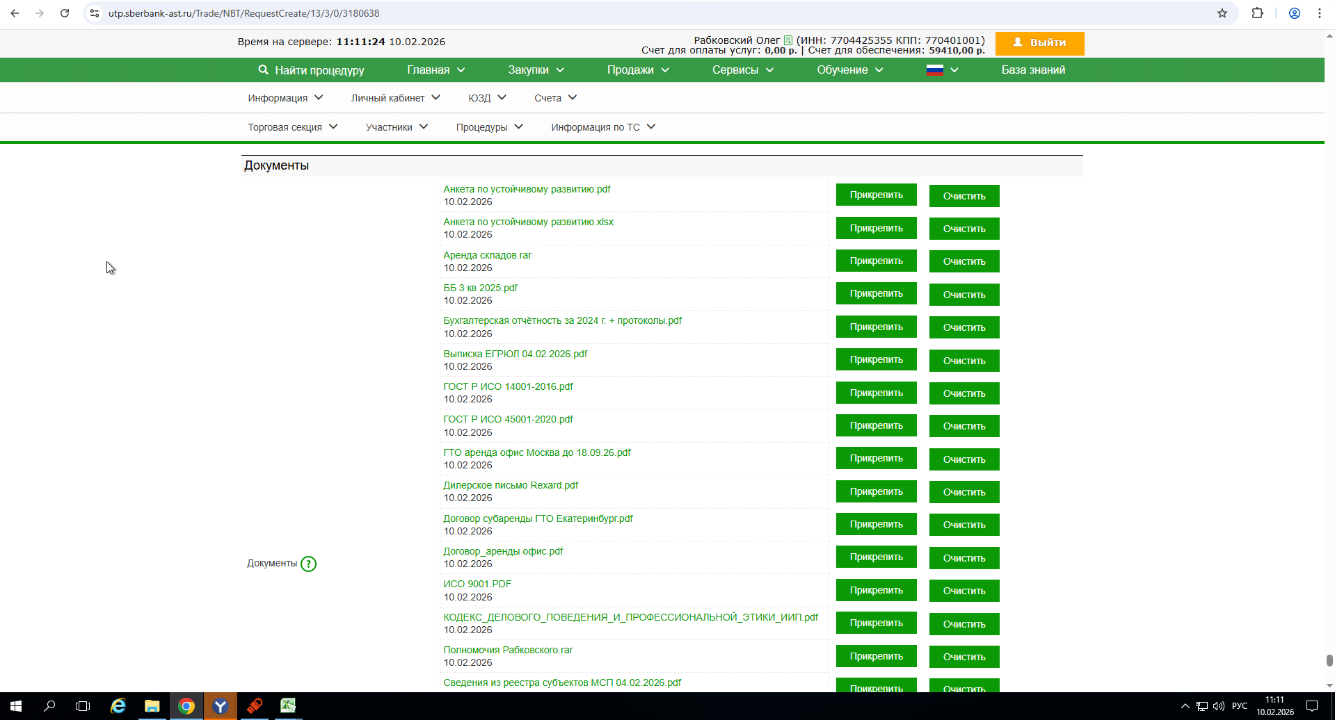Image resolution: width=1335 pixels, height=720 pixels.
Task: View site information icon in address bar
Action: point(95,13)
